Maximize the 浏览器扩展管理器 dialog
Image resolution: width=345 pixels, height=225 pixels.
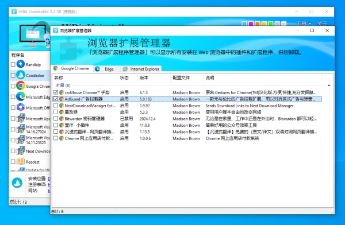tap(312, 30)
